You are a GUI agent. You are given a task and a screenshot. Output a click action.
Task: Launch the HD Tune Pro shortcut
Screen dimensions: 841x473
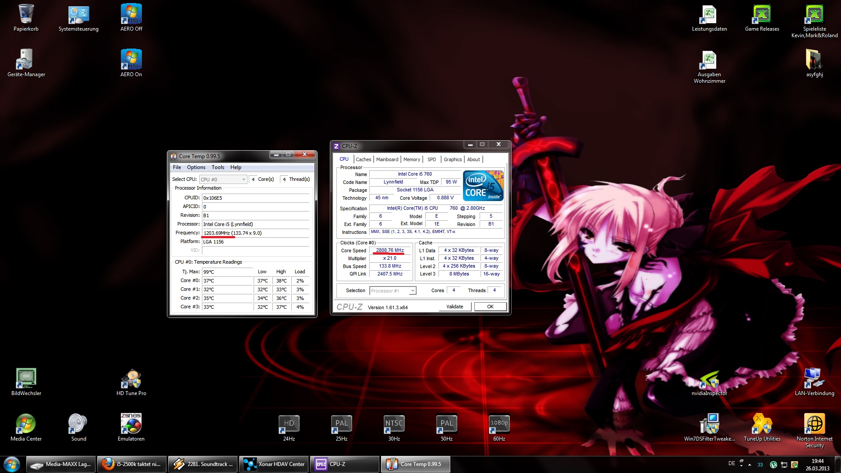point(131,380)
